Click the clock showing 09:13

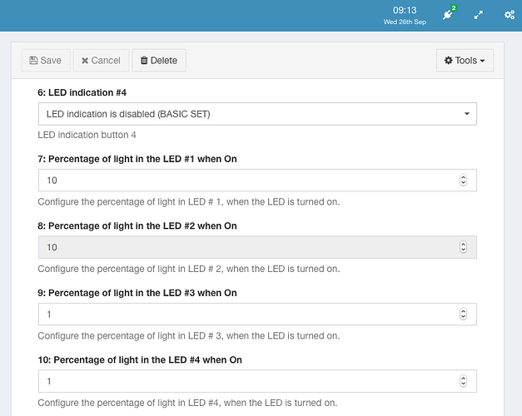[405, 10]
